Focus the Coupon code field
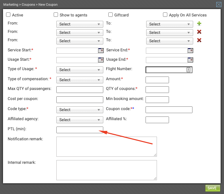Viewport: 224px width, 194px height. point(169,110)
